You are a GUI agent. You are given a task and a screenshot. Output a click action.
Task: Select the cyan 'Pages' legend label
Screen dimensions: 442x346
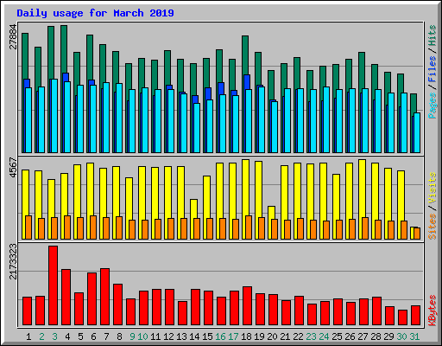(x=433, y=106)
